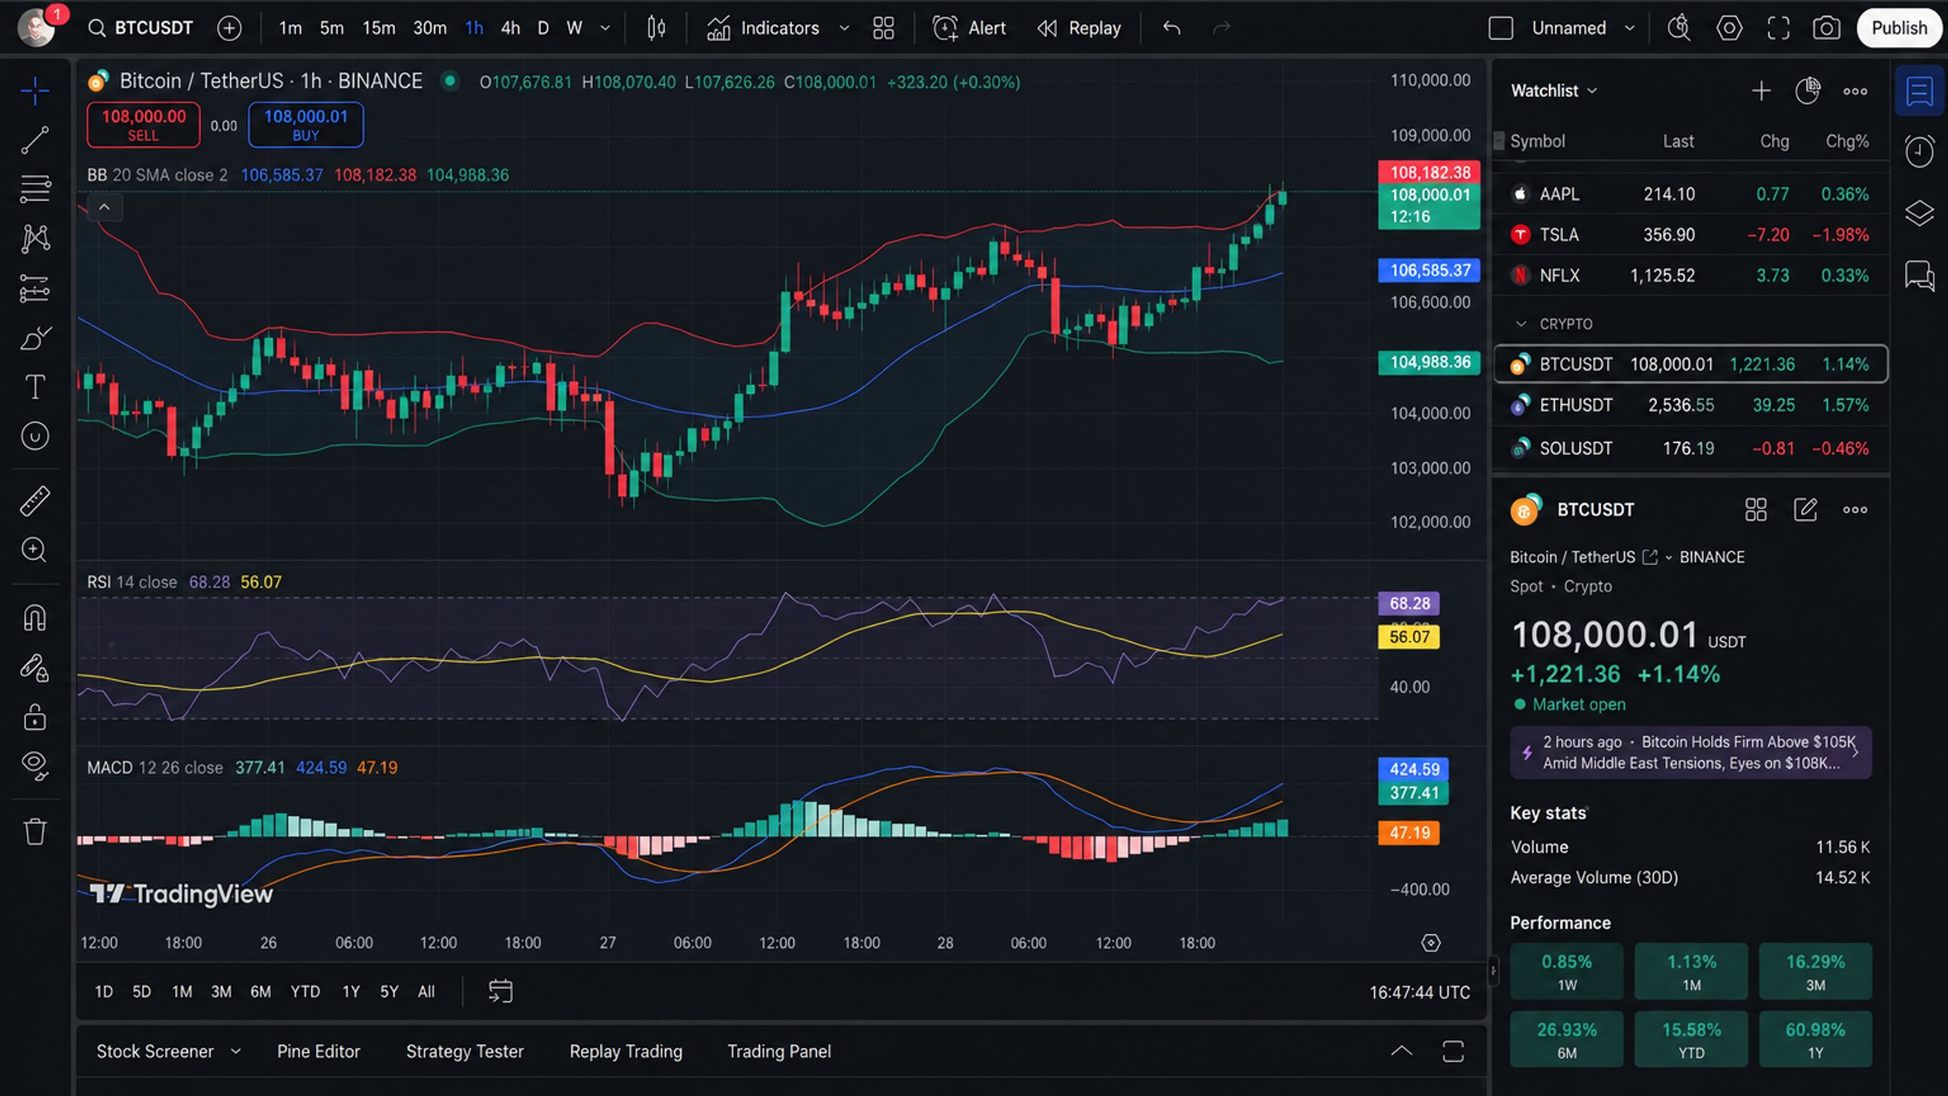Enter fullscreen mode

[1778, 28]
